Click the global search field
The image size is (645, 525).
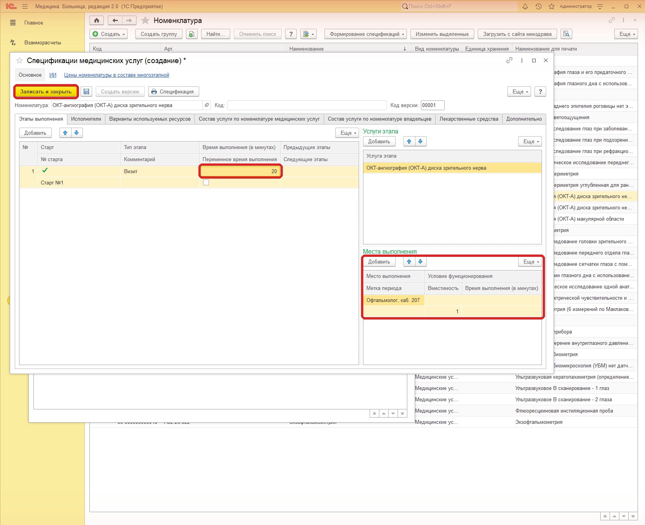click(x=459, y=6)
